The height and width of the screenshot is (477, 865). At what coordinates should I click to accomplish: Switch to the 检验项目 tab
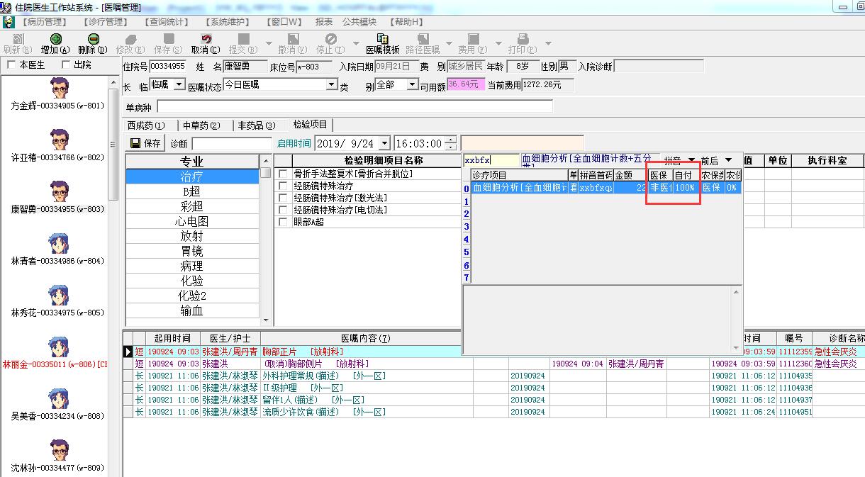311,124
